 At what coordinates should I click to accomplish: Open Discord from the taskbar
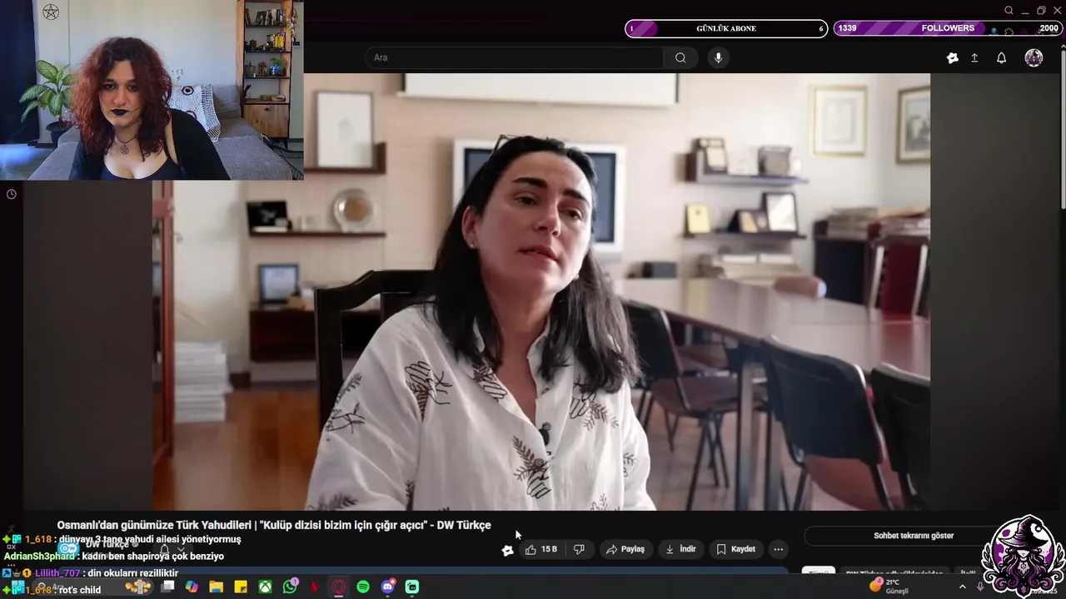387,587
